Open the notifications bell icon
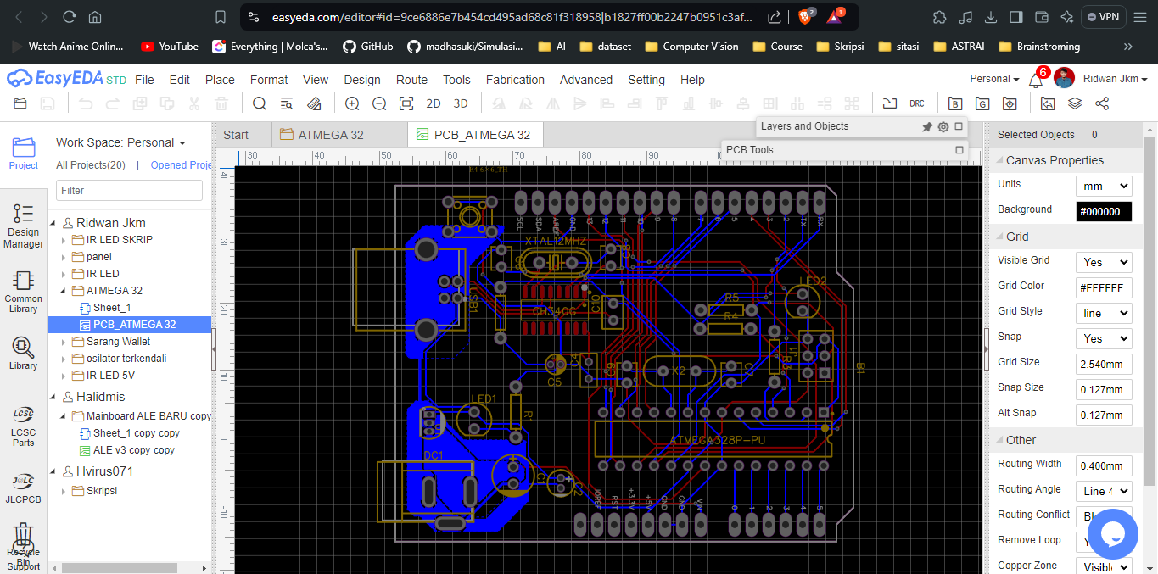Image resolution: width=1158 pixels, height=574 pixels. coord(1035,81)
